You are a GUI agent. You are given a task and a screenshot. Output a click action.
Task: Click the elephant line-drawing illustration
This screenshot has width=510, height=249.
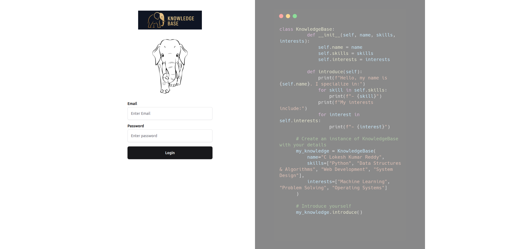tap(170, 66)
